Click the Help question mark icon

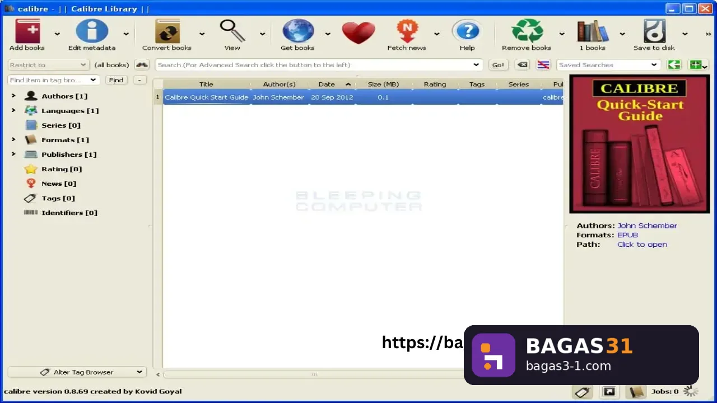point(467,31)
